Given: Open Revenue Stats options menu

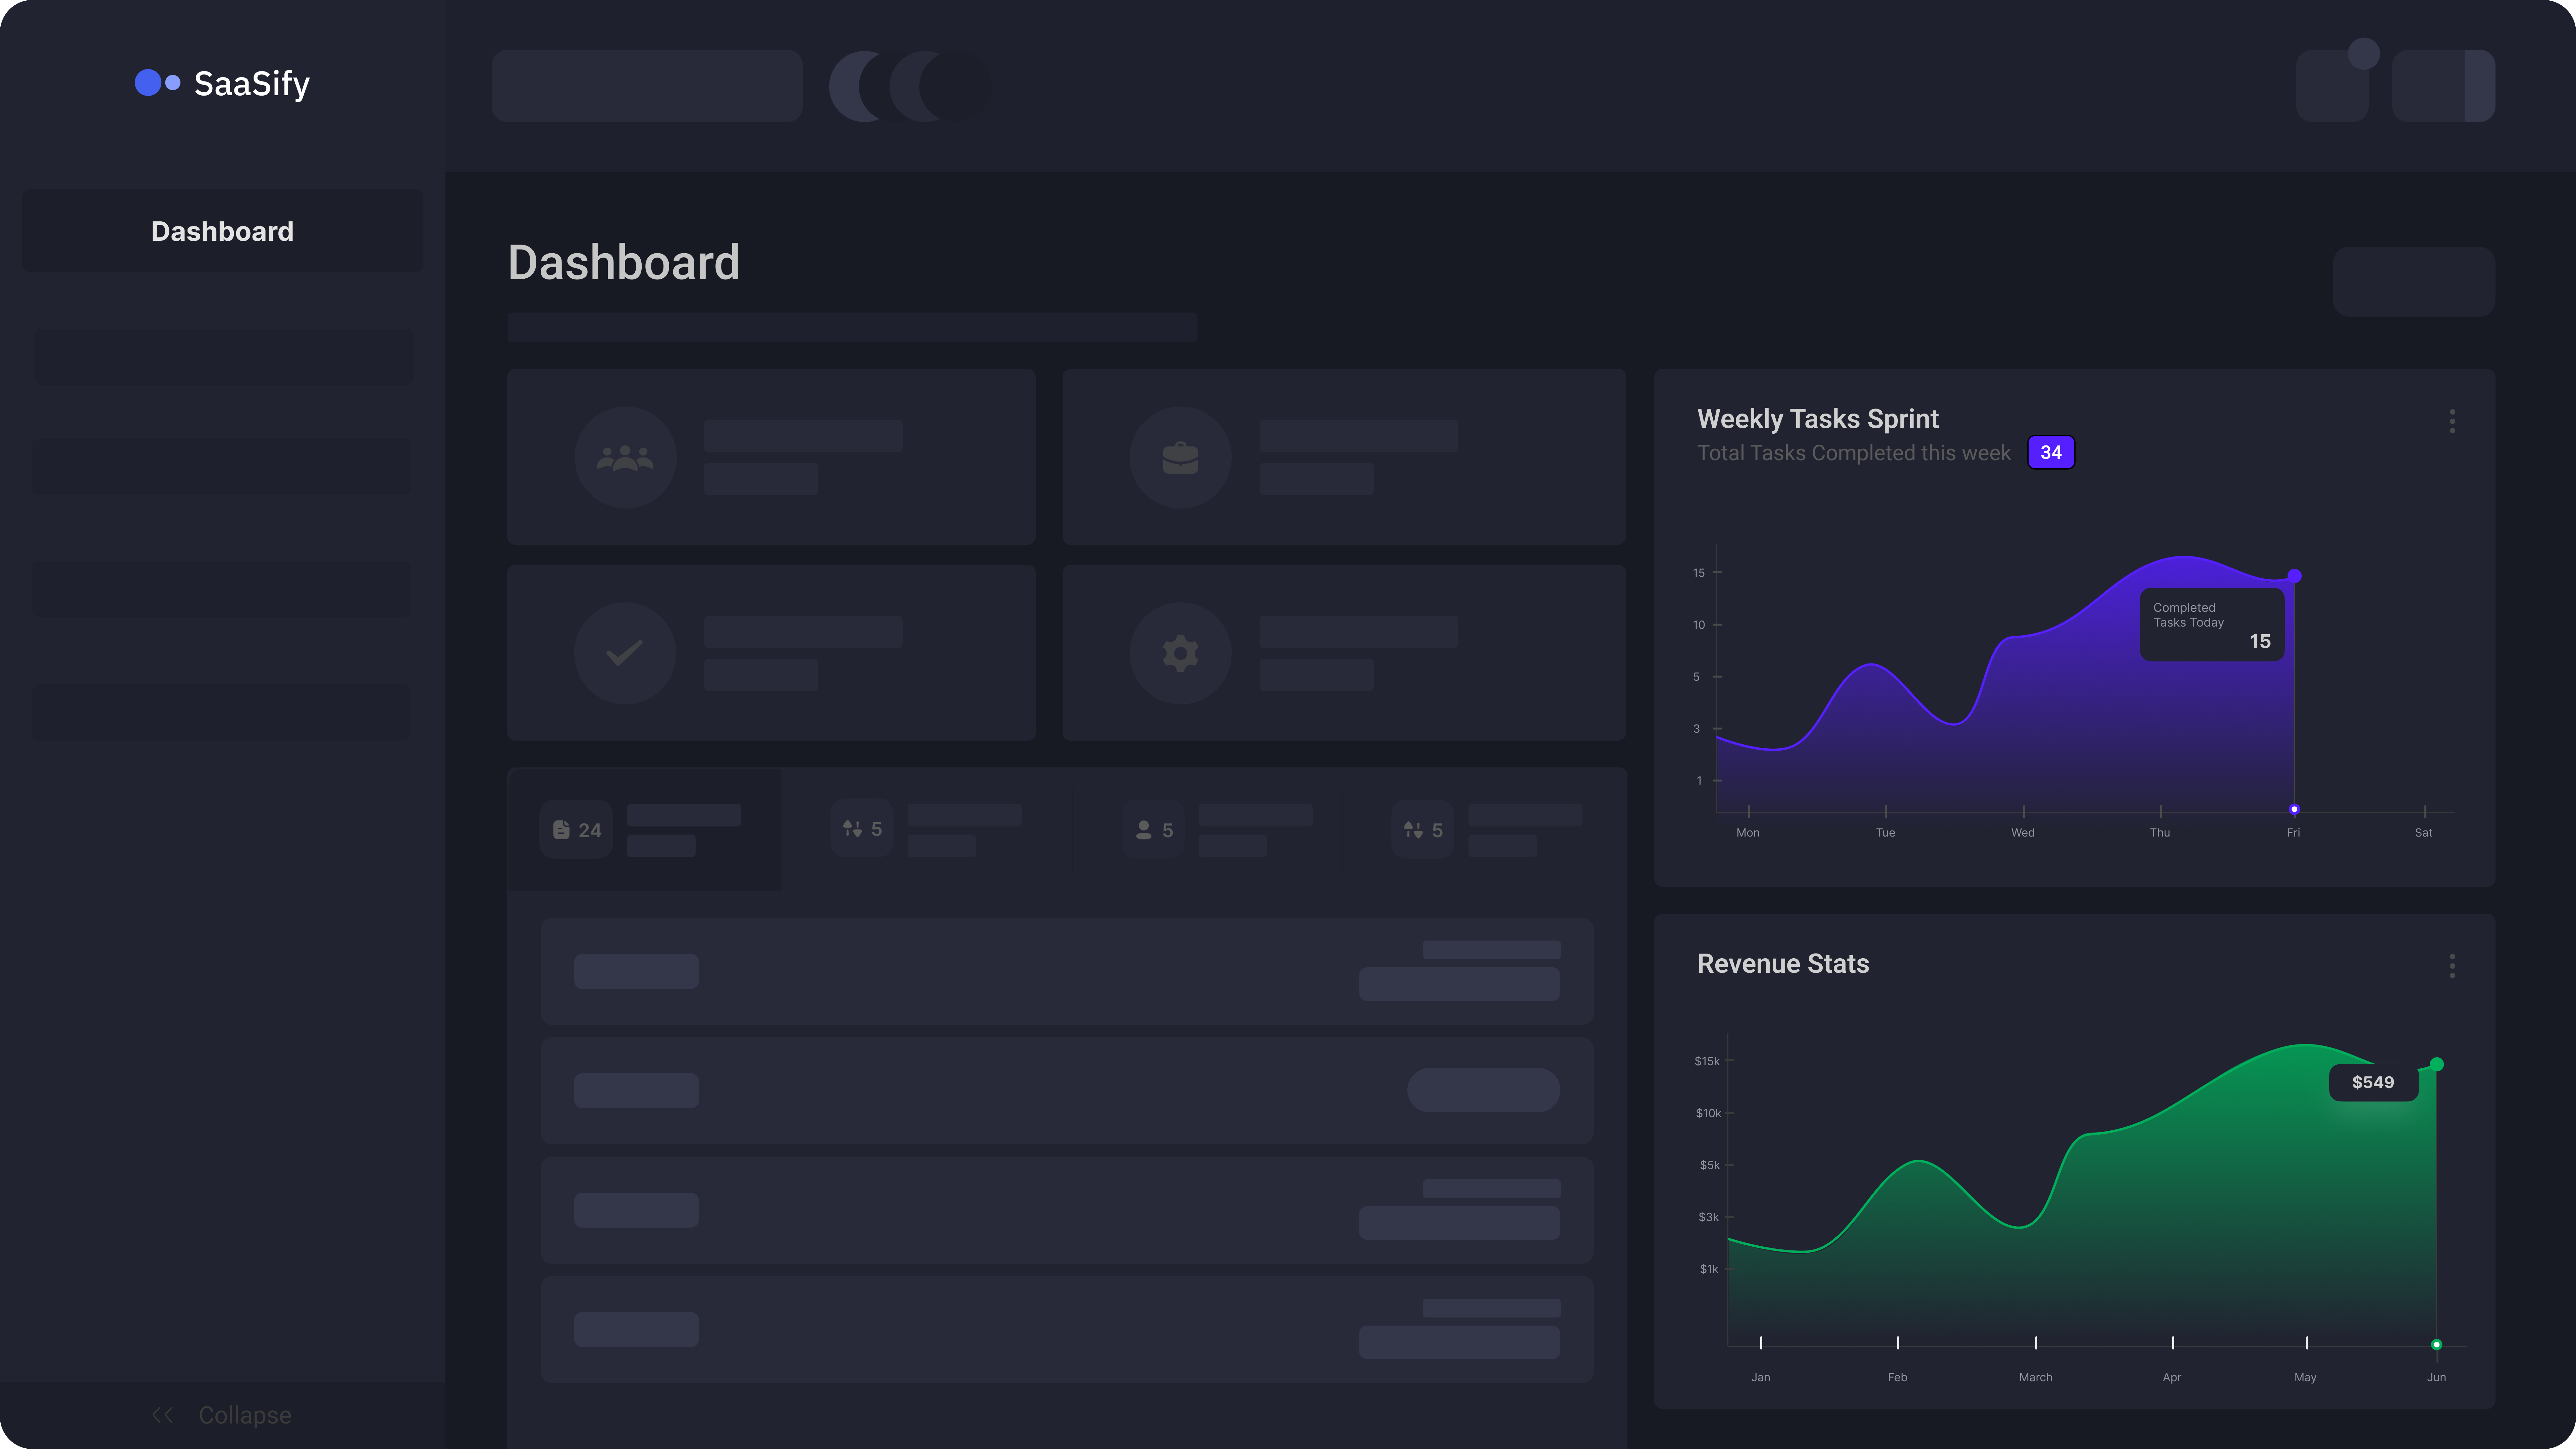Looking at the screenshot, I should 2452,966.
